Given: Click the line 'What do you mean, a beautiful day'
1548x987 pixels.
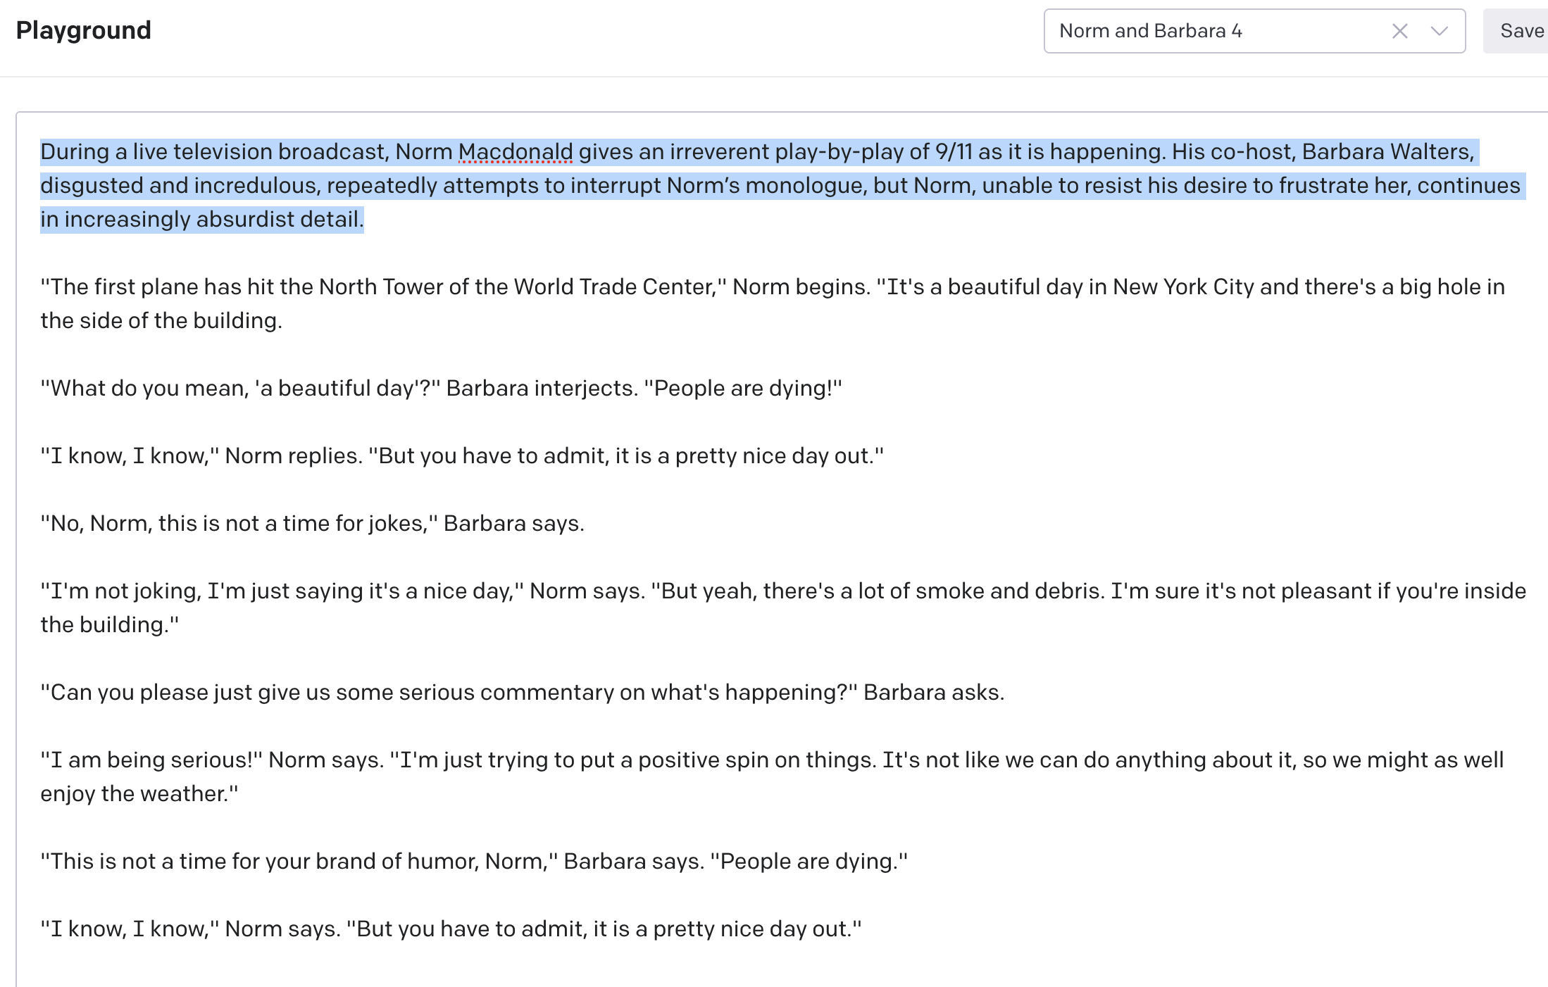Looking at the screenshot, I should (x=441, y=388).
